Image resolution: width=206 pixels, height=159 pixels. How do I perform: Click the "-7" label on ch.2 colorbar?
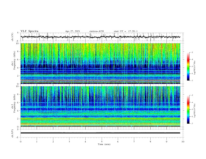tap(192, 124)
